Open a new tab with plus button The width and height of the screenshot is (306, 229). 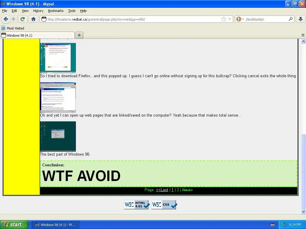[x=79, y=35]
